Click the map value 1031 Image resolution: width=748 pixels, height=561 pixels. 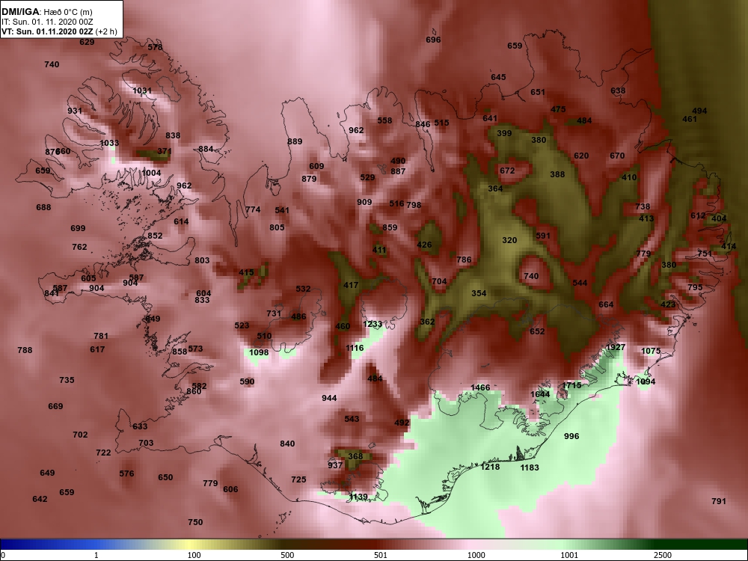click(x=142, y=91)
